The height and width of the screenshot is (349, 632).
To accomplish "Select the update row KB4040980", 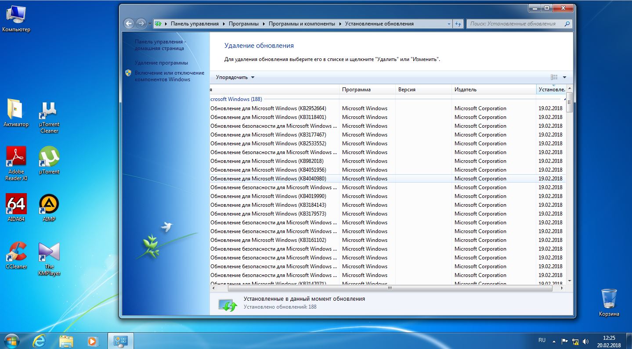I will [x=388, y=179].
